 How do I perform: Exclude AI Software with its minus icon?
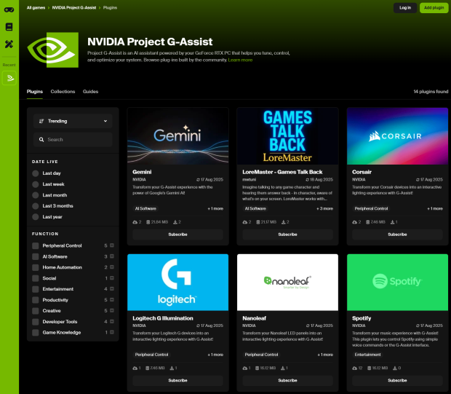click(x=112, y=256)
